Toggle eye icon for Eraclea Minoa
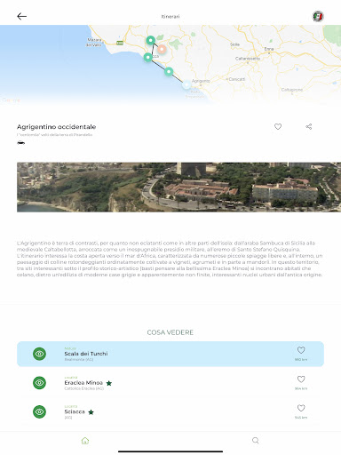 pyautogui.click(x=39, y=383)
